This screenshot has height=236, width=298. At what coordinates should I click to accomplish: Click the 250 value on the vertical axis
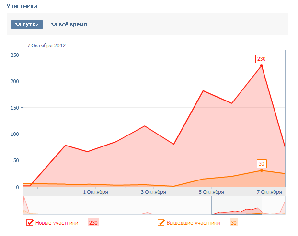[x=14, y=55]
